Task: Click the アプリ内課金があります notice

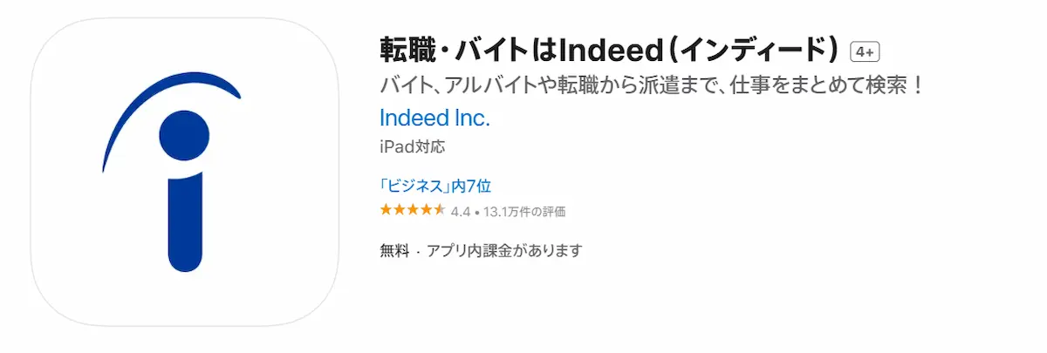Action: 503,251
